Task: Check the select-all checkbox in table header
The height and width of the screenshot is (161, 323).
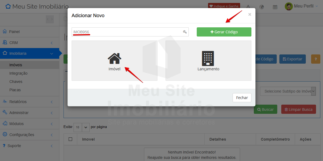Action: coord(71,139)
